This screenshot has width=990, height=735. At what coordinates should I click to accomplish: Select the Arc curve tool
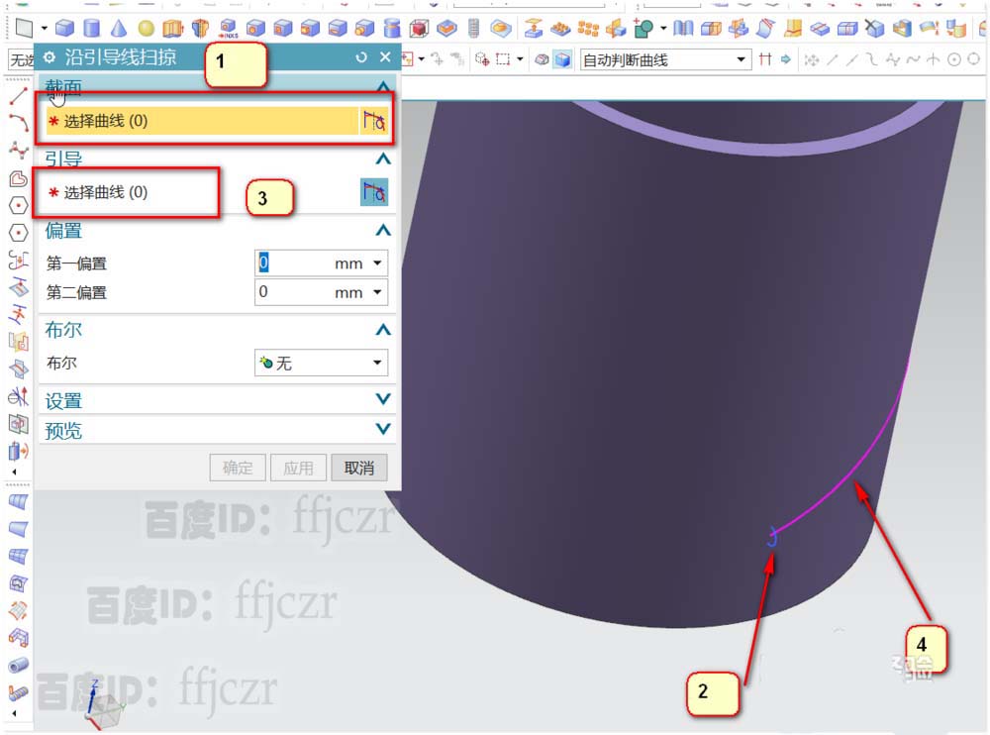click(18, 123)
